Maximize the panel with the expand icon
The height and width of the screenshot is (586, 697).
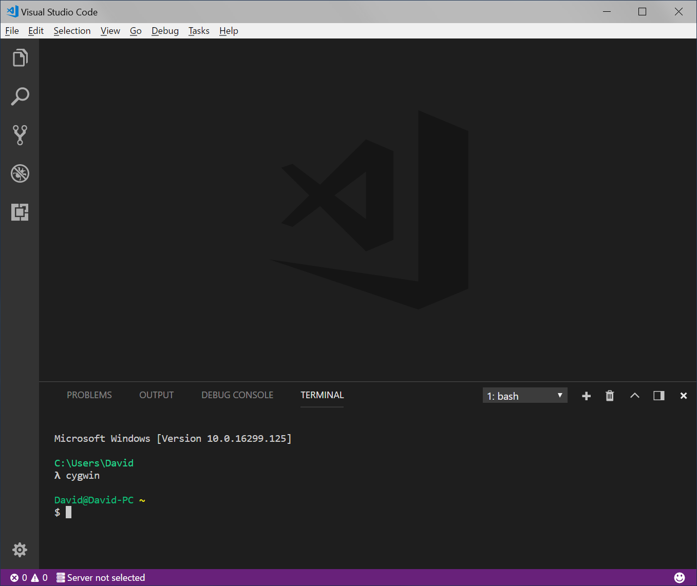pyautogui.click(x=659, y=395)
